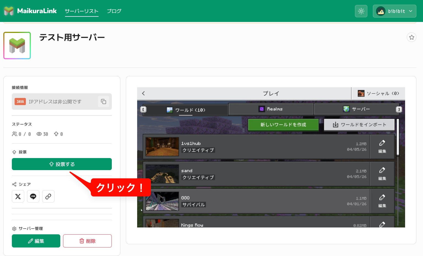Image resolution: width=423 pixels, height=256 pixels.
Task: Click 新しいワールドを作成 button
Action: [x=283, y=125]
